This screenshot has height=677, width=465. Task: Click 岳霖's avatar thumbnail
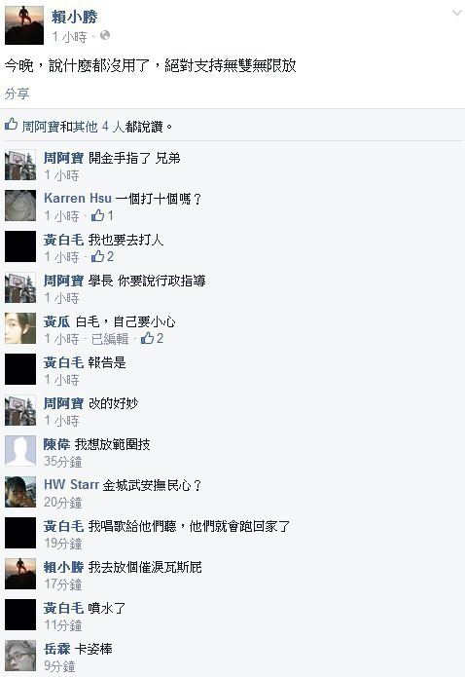[x=20, y=656]
